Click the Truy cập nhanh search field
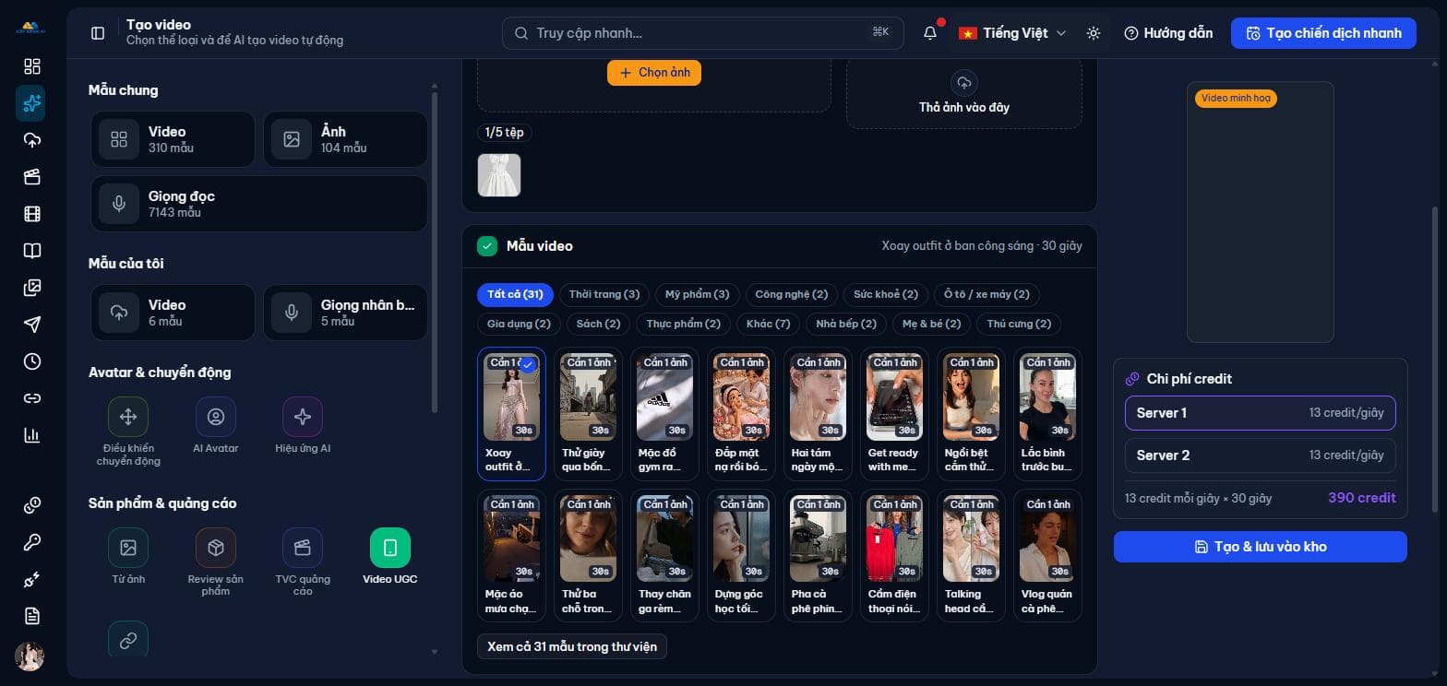Viewport: 1447px width, 686px height. [x=703, y=33]
